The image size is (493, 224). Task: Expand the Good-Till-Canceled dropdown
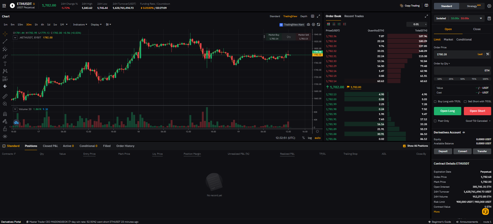(x=478, y=121)
